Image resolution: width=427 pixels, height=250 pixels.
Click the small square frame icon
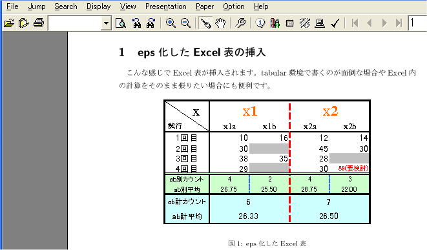click(x=290, y=23)
